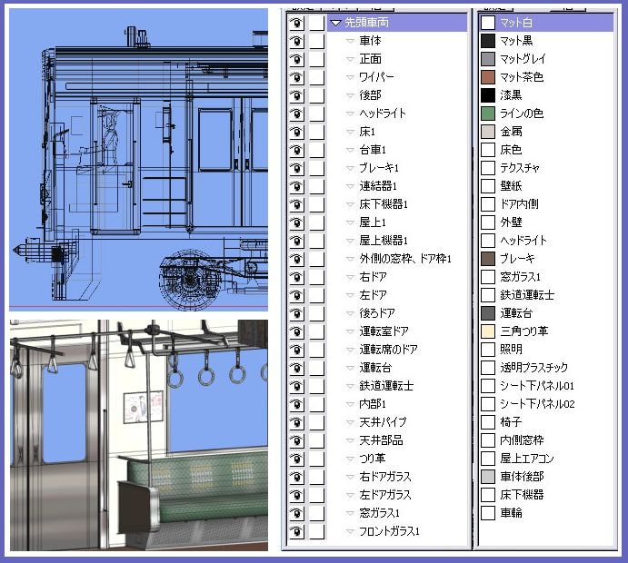Select the マット白 material swatch
The height and width of the screenshot is (563, 628).
click(488, 23)
